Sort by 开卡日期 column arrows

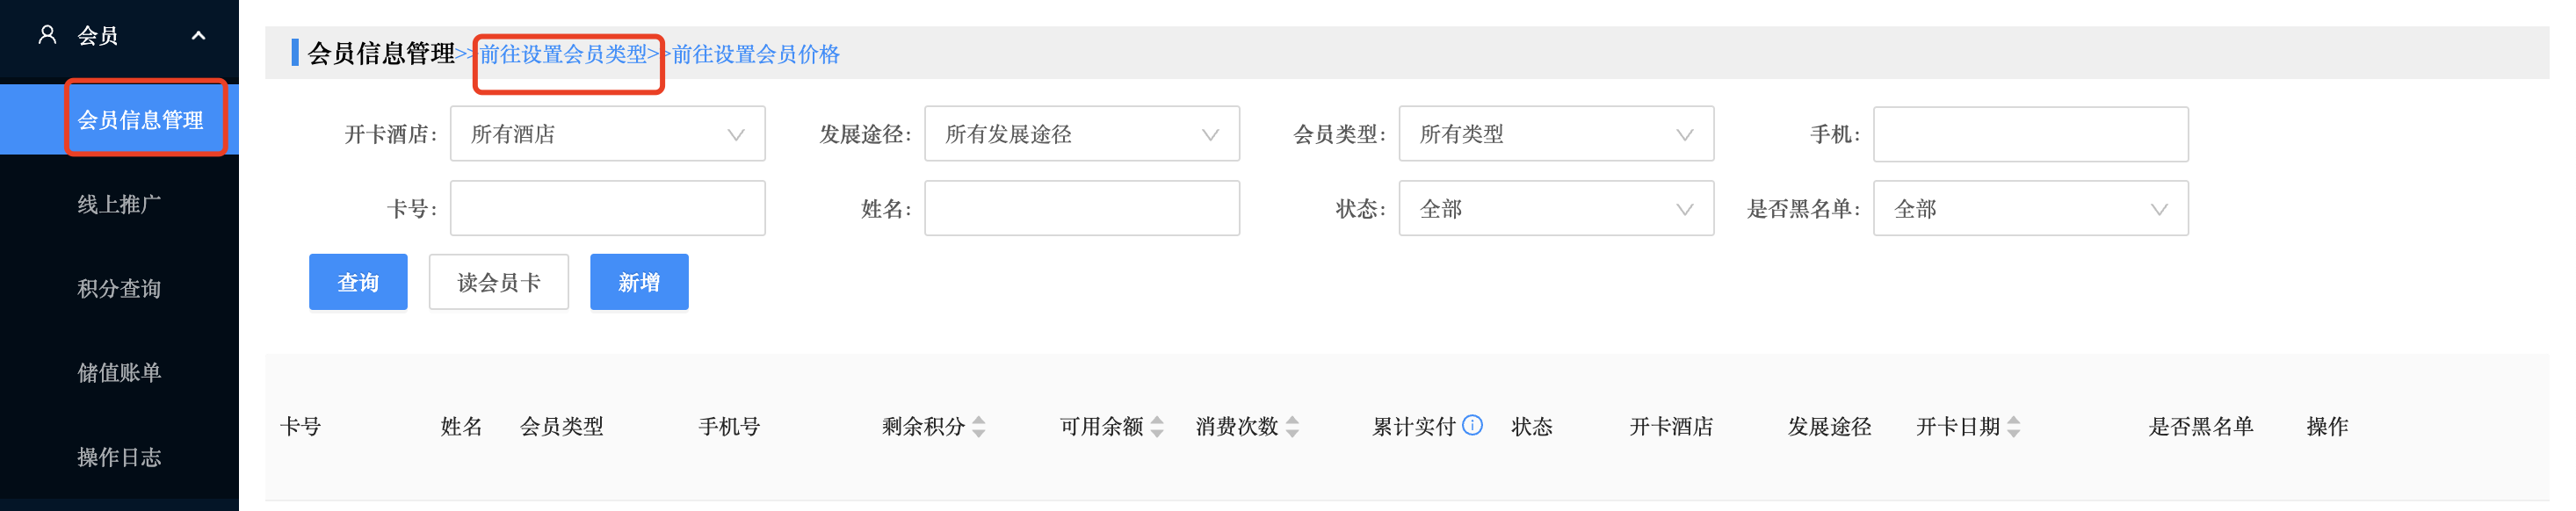pyautogui.click(x=2014, y=427)
